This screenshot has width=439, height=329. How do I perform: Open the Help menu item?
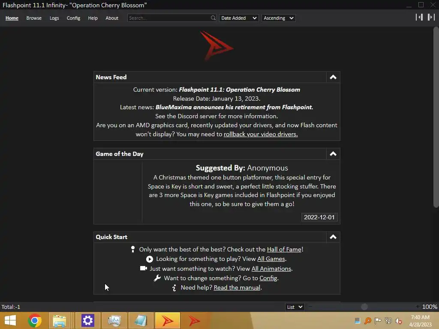click(93, 18)
